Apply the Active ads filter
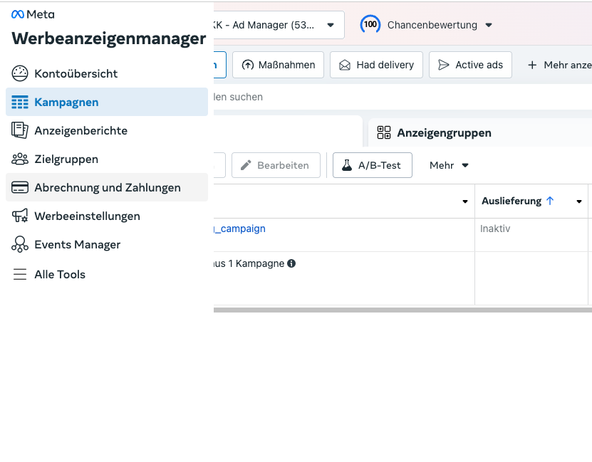Image resolution: width=592 pixels, height=462 pixels. tap(470, 65)
